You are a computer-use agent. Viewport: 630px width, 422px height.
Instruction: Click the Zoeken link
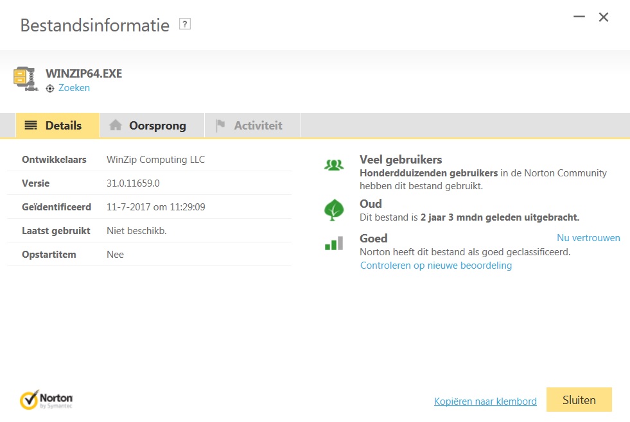pos(74,88)
